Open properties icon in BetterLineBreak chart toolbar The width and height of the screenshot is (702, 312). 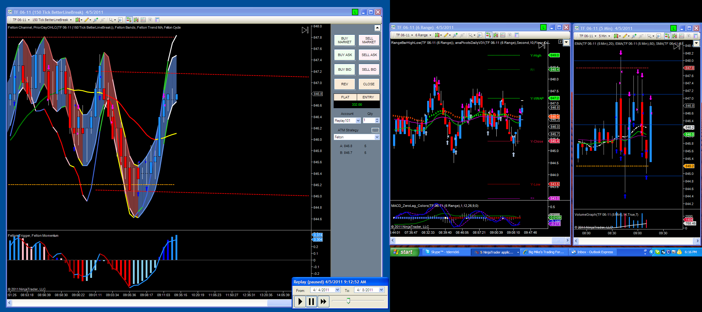(x=157, y=20)
